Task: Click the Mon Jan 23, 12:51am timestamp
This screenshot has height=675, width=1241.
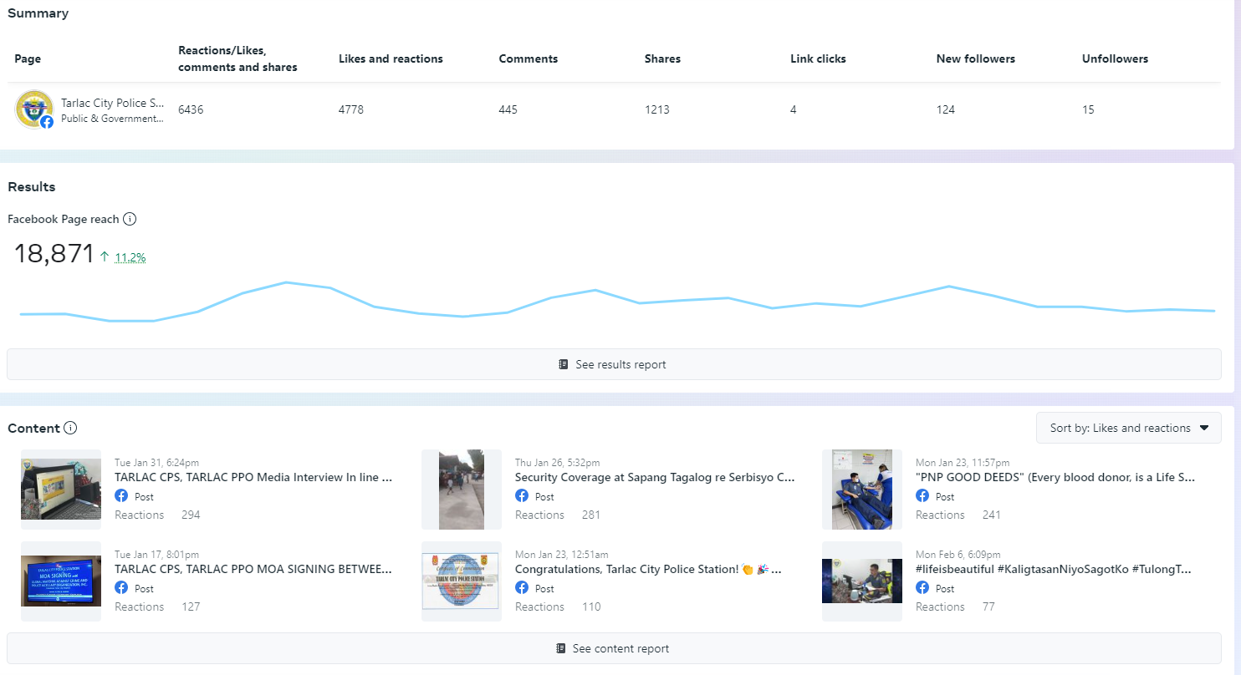Action: (x=562, y=555)
